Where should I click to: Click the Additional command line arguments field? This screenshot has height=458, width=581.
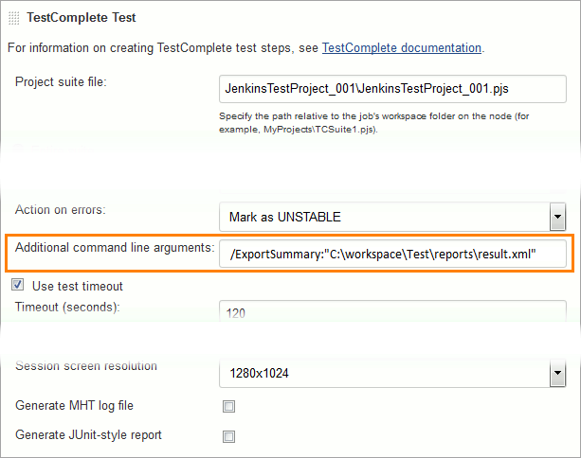392,254
